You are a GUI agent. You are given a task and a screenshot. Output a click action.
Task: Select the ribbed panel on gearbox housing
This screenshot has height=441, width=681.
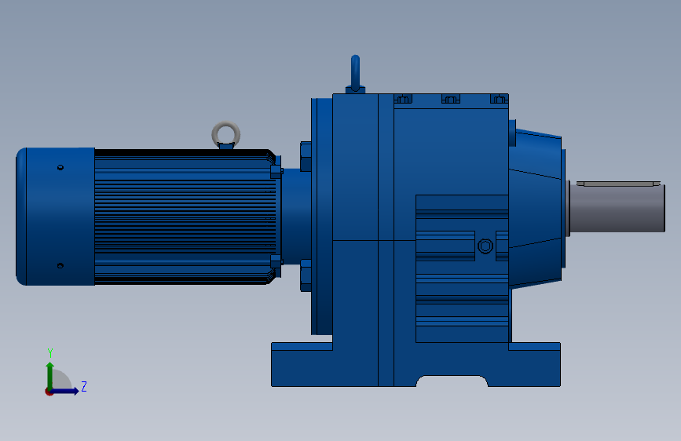click(462, 268)
